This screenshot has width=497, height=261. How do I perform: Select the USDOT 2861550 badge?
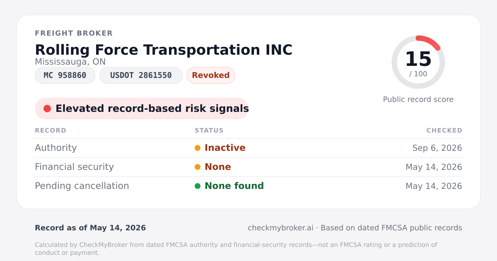141,75
